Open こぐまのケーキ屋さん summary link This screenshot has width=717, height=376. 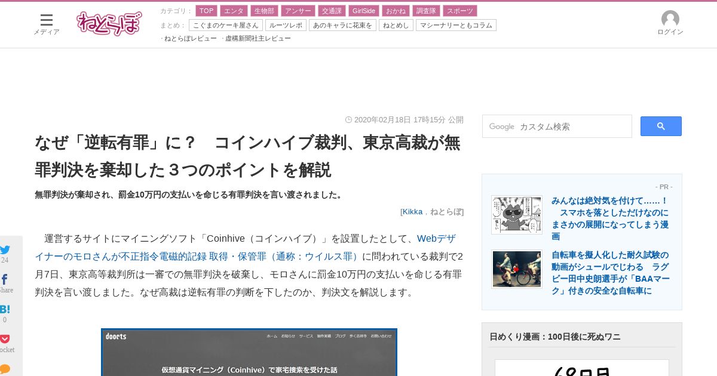tap(226, 25)
